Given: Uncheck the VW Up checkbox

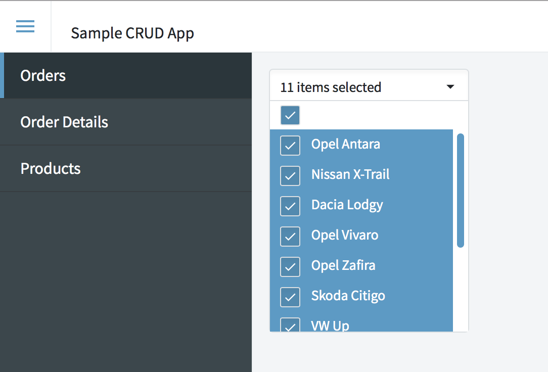Looking at the screenshot, I should (290, 326).
